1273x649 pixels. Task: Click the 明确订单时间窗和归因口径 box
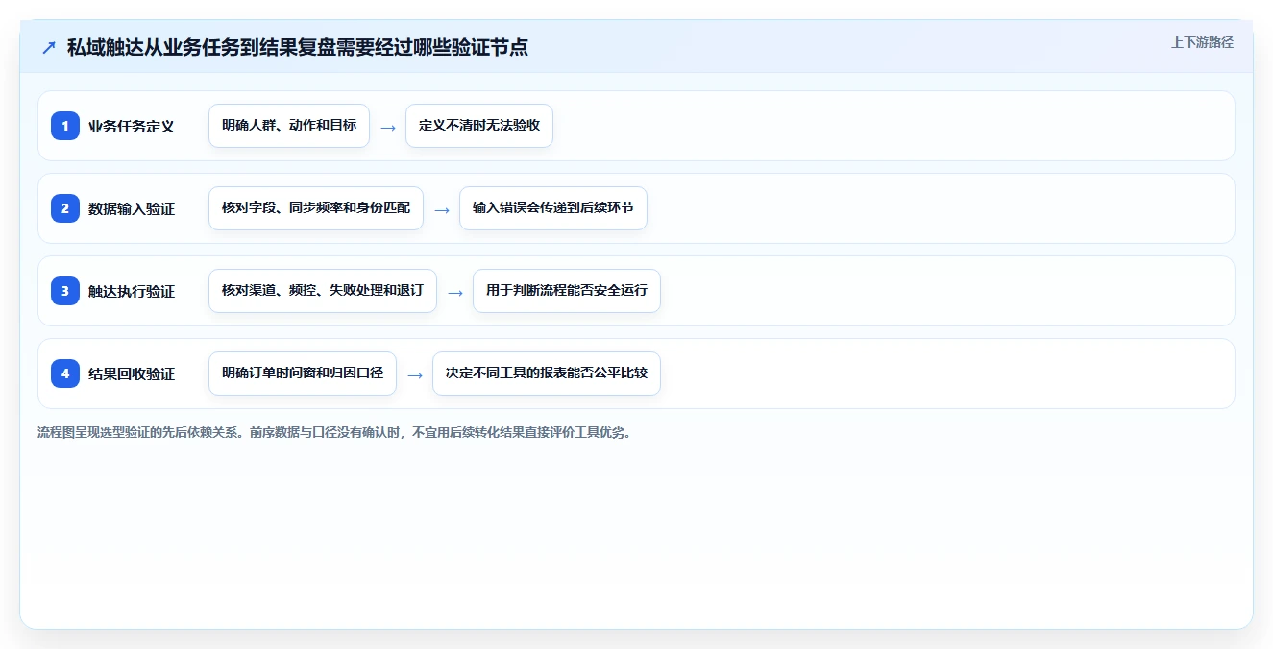303,373
